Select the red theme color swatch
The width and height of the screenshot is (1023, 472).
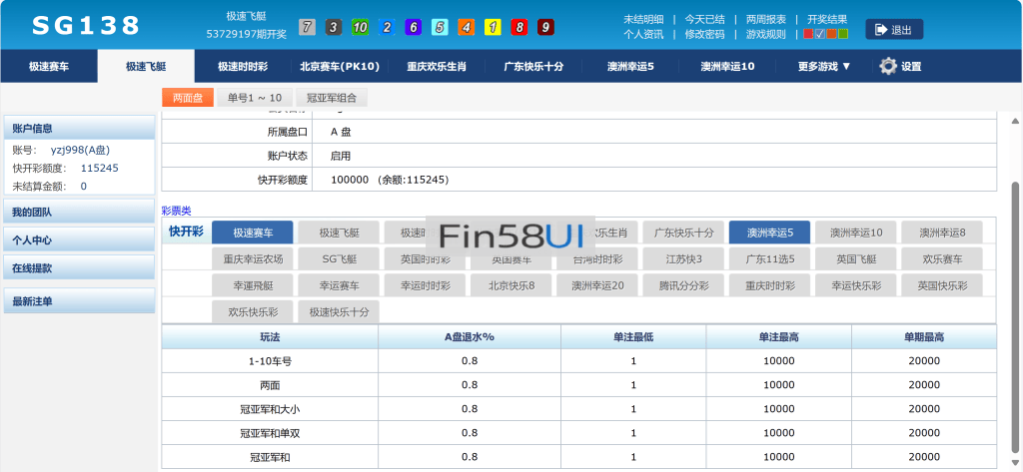tap(808, 34)
